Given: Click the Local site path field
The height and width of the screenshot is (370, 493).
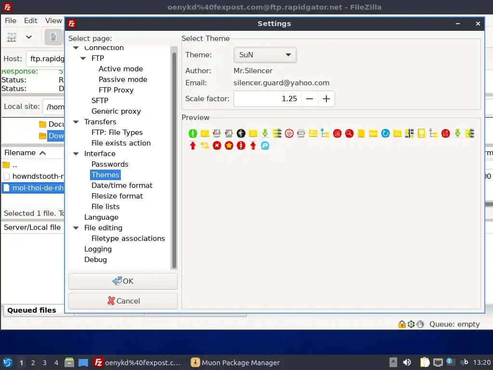Looking at the screenshot, I should click(x=53, y=106).
